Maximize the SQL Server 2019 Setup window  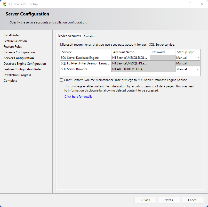tap(190, 4)
